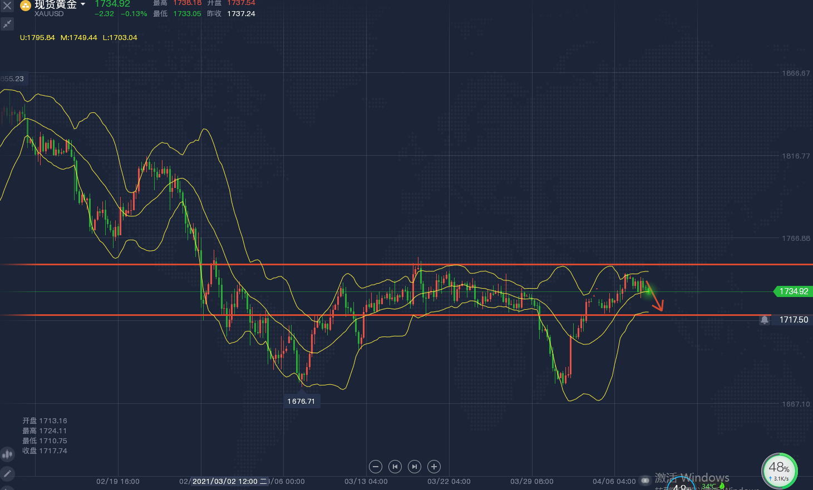Click the gold bars symbol icon

tap(26, 6)
